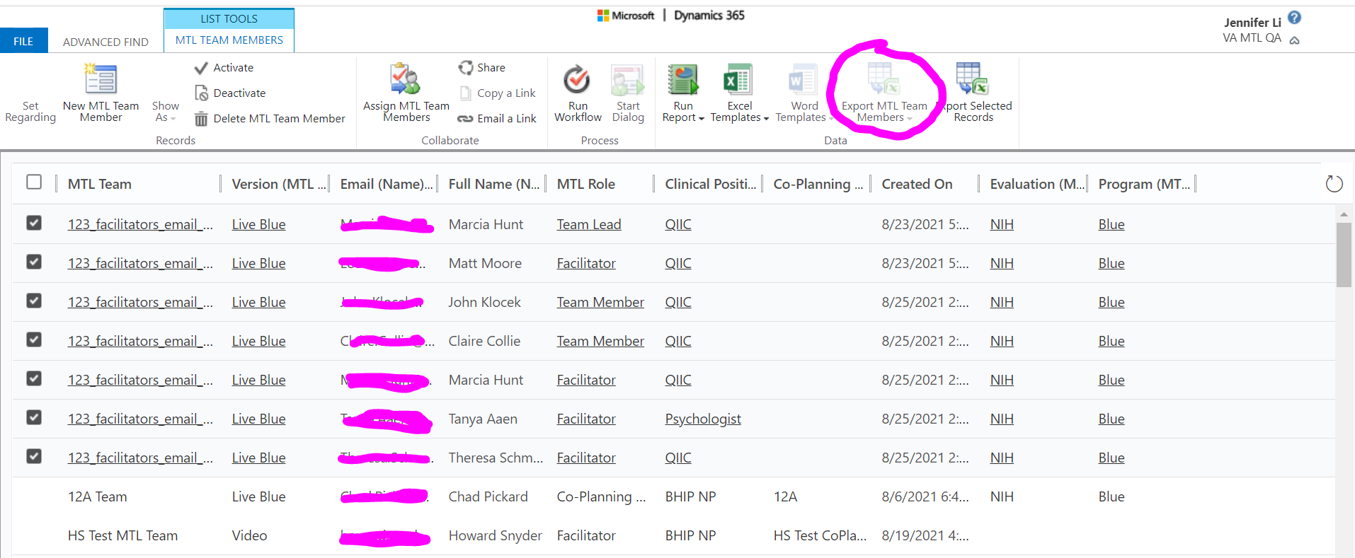Viewport: 1355px width, 558px height.
Task: Uncheck the John Klocek row checkbox
Action: 34,301
